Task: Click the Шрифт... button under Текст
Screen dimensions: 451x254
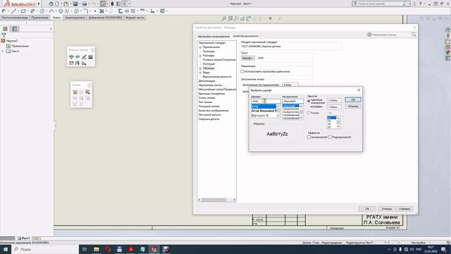Action: 247,58
